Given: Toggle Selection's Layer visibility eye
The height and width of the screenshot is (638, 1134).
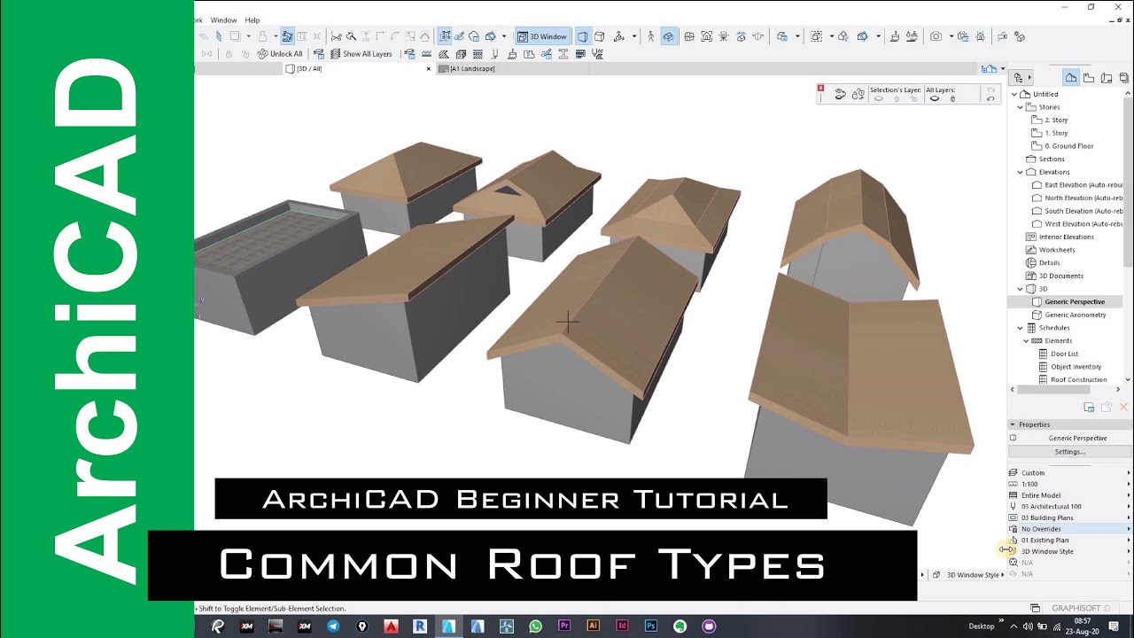Looking at the screenshot, I should tap(879, 98).
